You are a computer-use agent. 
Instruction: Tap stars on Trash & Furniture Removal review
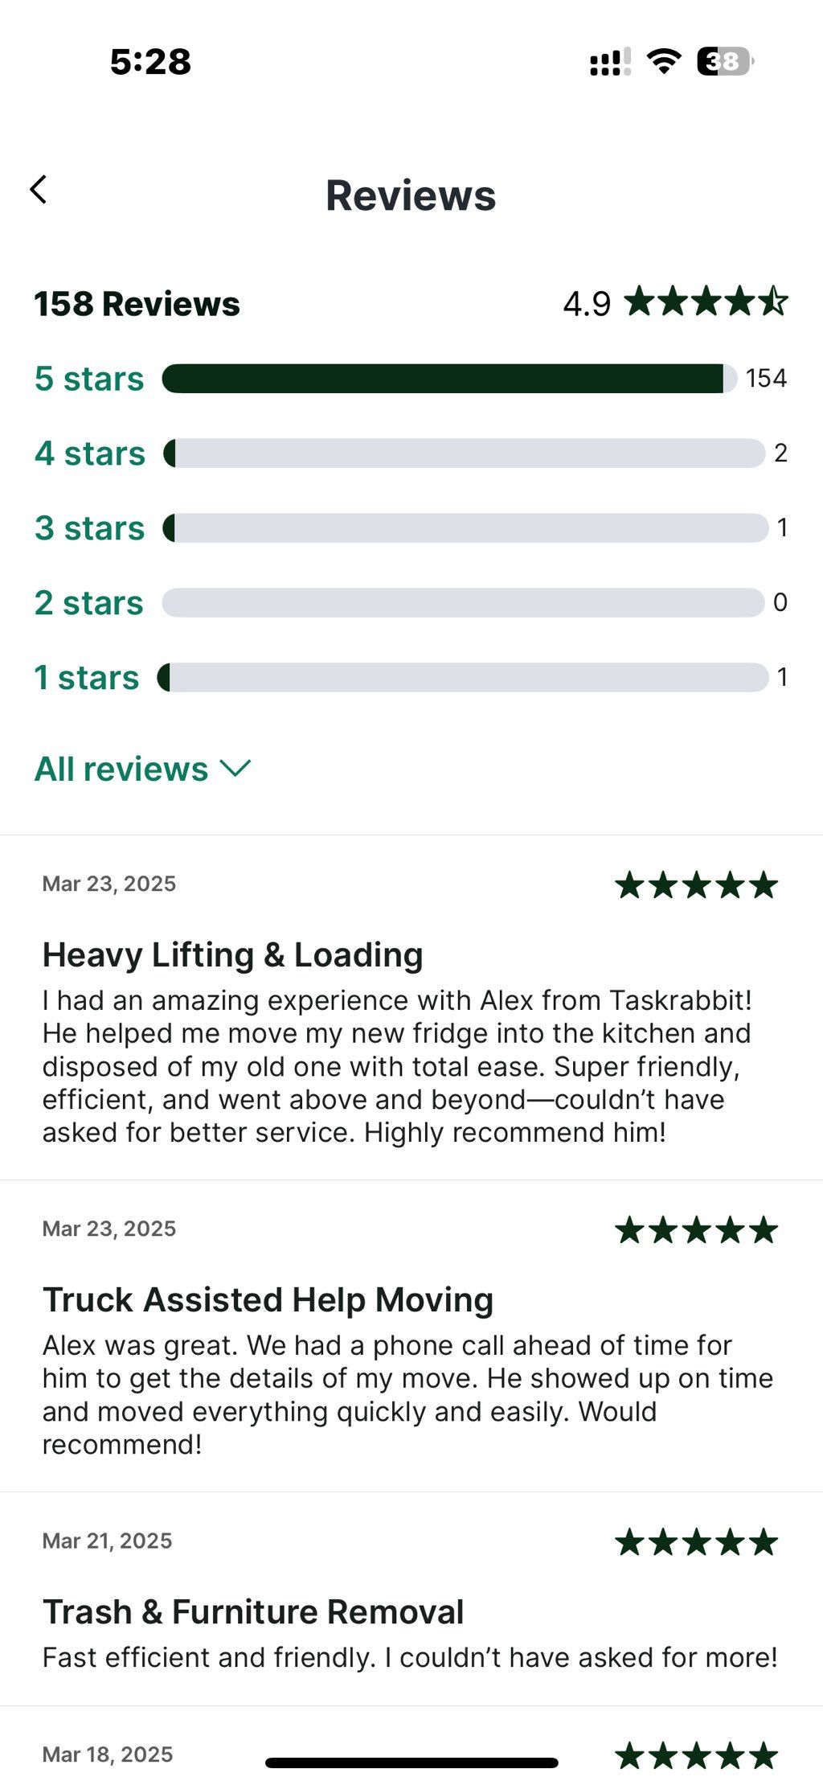[697, 1542]
